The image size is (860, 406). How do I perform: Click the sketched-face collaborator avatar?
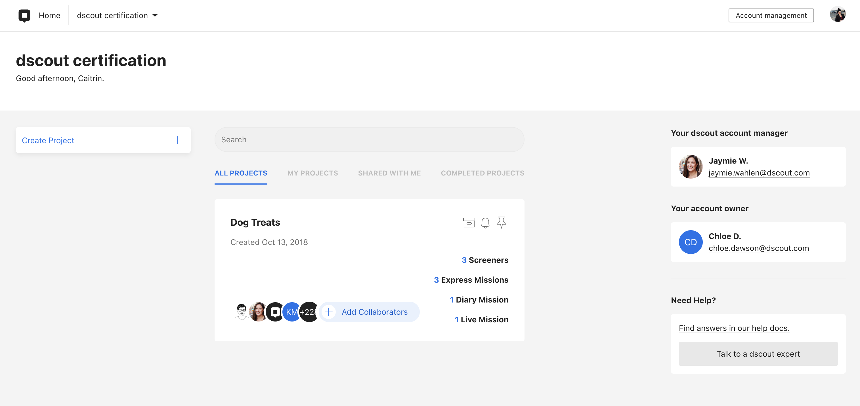(241, 312)
